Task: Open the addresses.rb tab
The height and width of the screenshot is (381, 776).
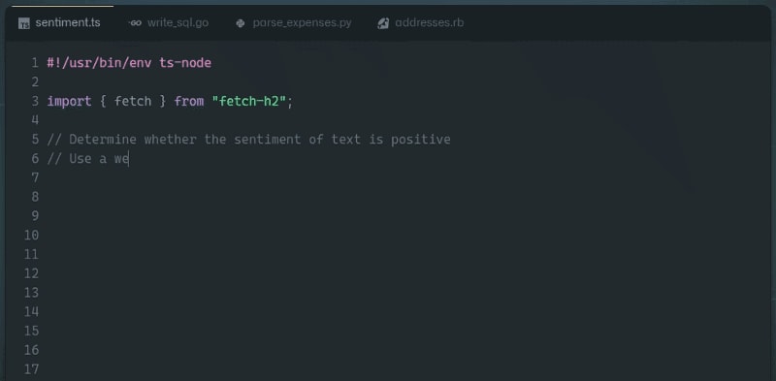Action: tap(421, 22)
